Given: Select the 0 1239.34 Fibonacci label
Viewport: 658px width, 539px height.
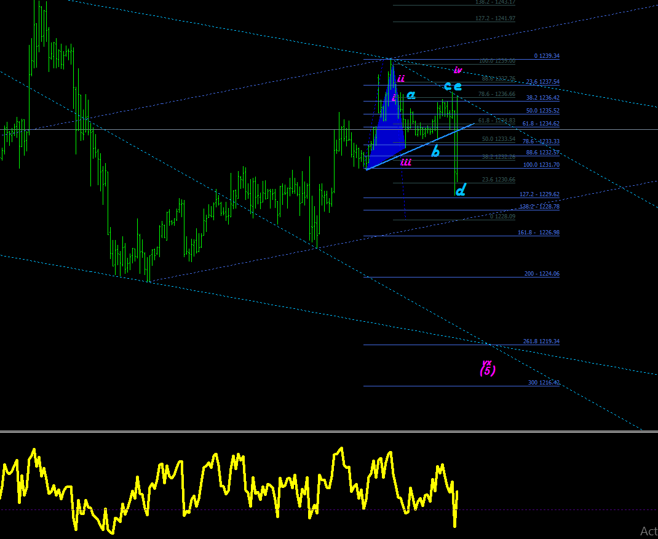Looking at the screenshot, I should pos(547,56).
